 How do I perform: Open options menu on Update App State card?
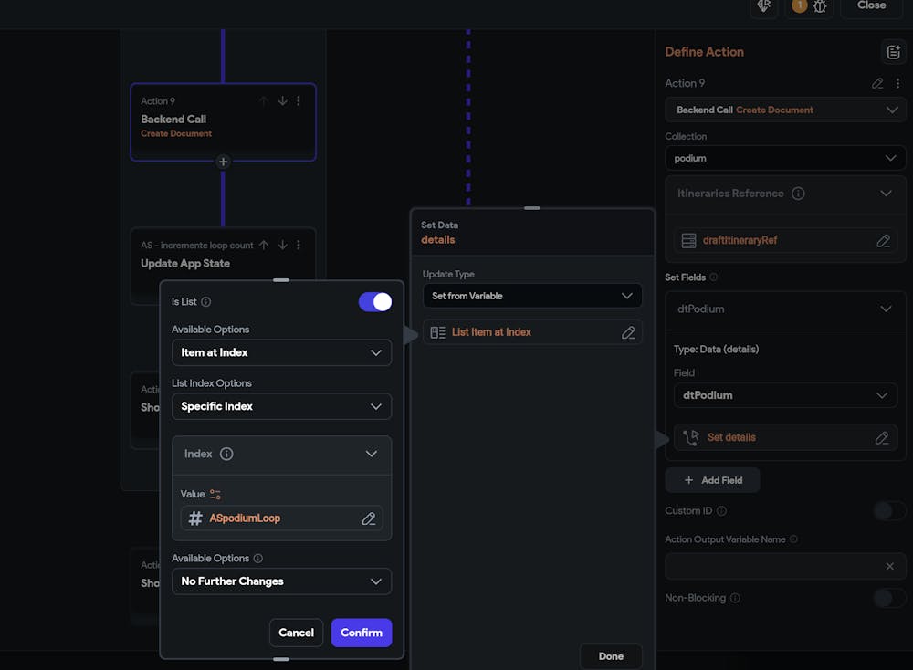pyautogui.click(x=299, y=245)
